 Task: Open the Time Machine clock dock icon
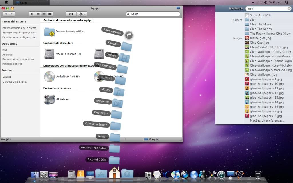coord(221,175)
